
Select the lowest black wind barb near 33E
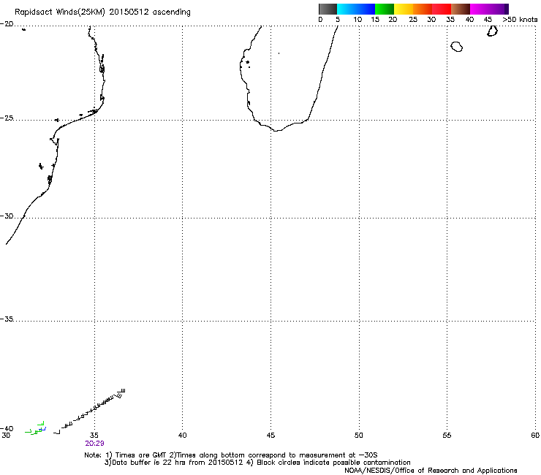57,432
